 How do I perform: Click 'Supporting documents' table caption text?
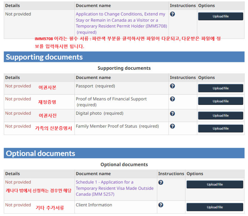coord(124,68)
